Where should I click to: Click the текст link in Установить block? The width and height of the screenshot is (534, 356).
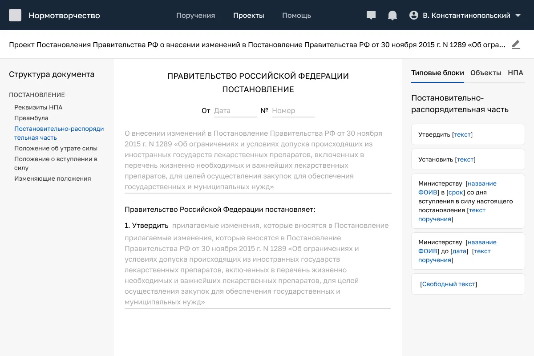pos(465,159)
